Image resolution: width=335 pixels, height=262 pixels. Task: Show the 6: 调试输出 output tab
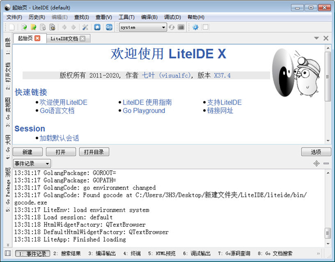click(197, 254)
